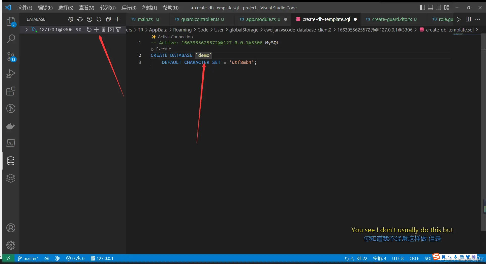Collapse all in database panel

(108, 19)
